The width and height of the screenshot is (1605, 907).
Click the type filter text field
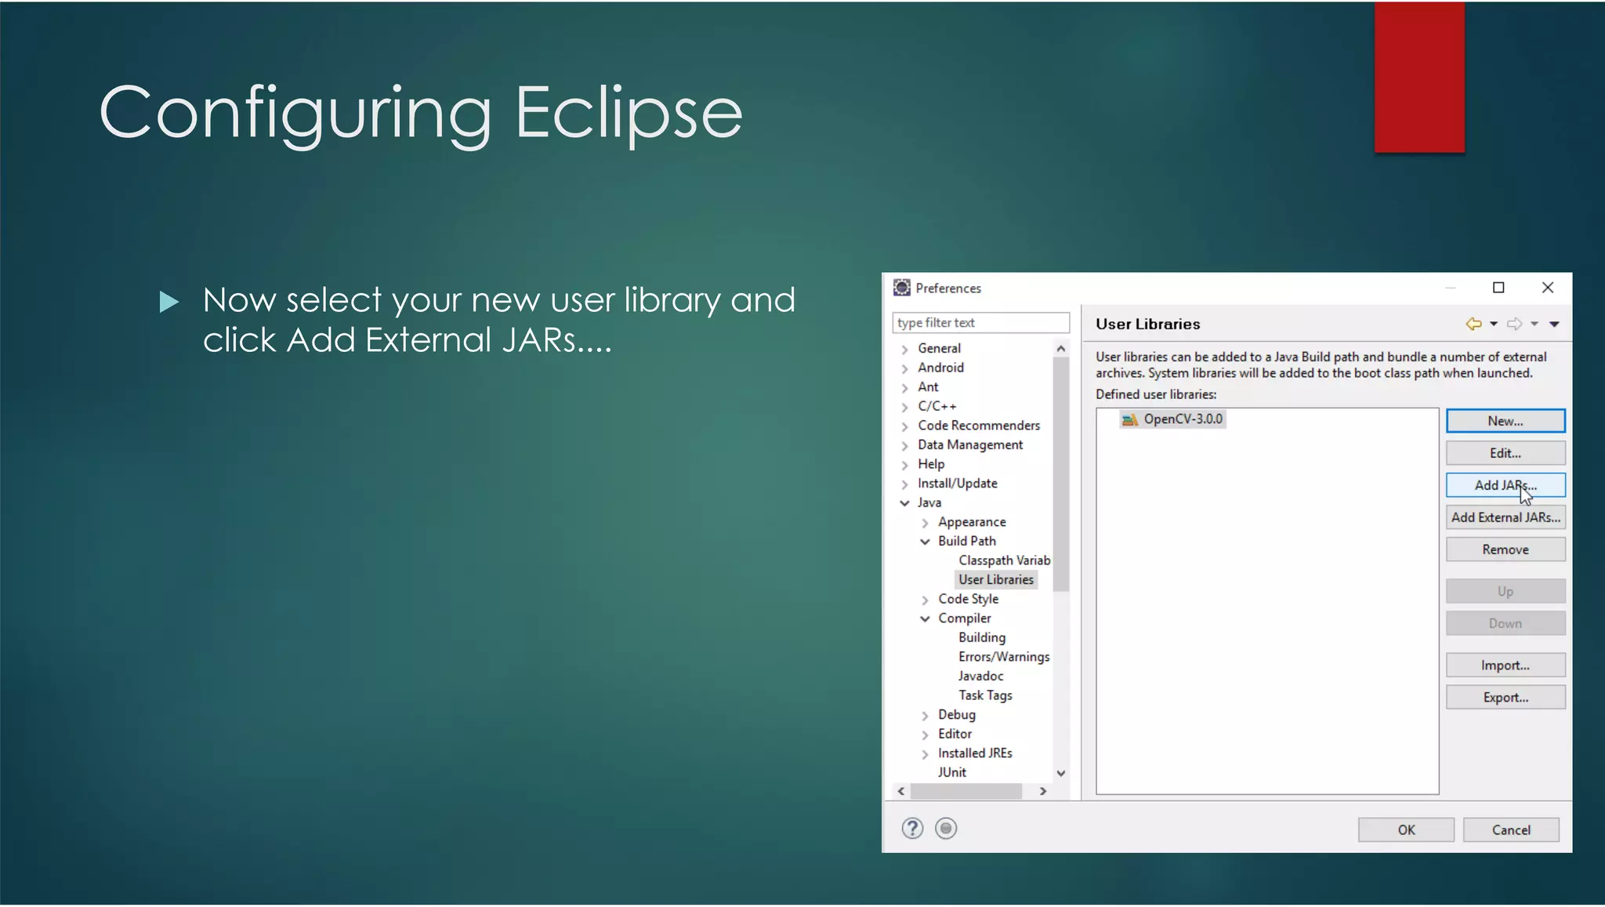pyautogui.click(x=980, y=323)
